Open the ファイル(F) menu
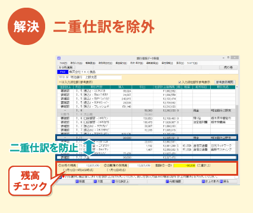Image resolution: width=253 pixels, height=213 pixels. 64,63
